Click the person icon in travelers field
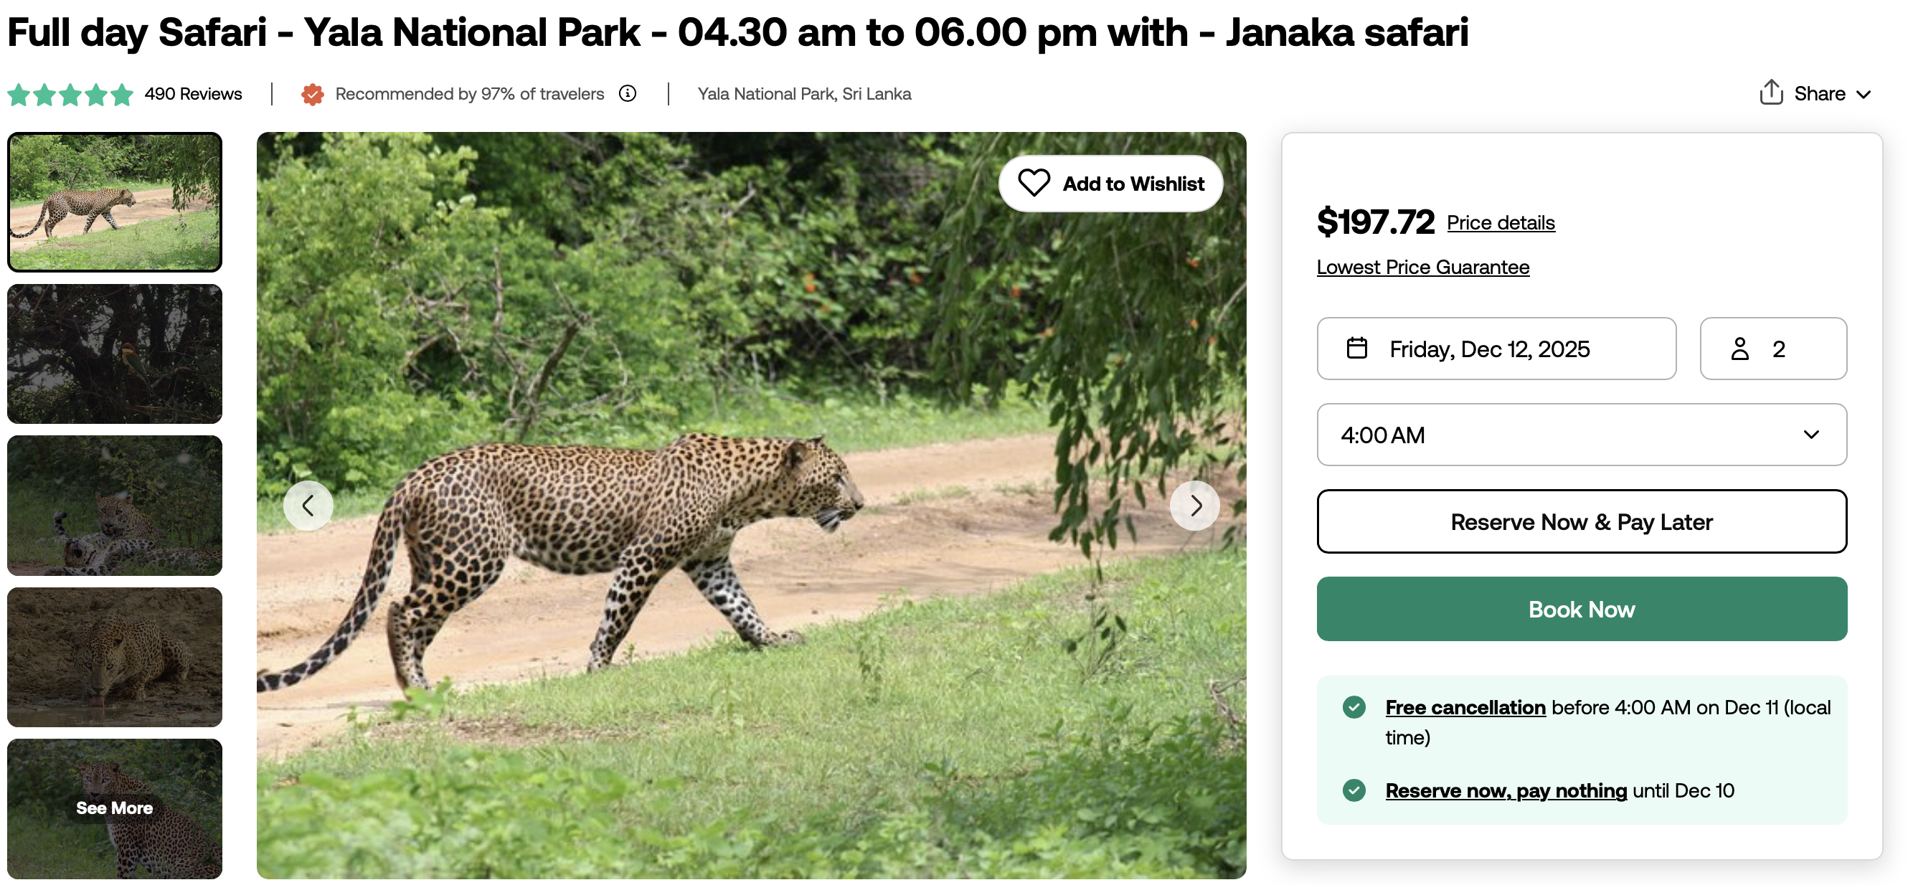This screenshot has width=1908, height=885. (x=1739, y=348)
